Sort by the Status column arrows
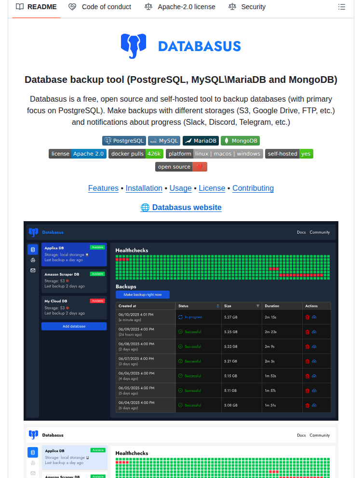Viewport: 362px width, 478px height. tap(218, 306)
